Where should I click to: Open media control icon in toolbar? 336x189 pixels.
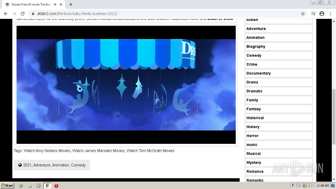[313, 14]
